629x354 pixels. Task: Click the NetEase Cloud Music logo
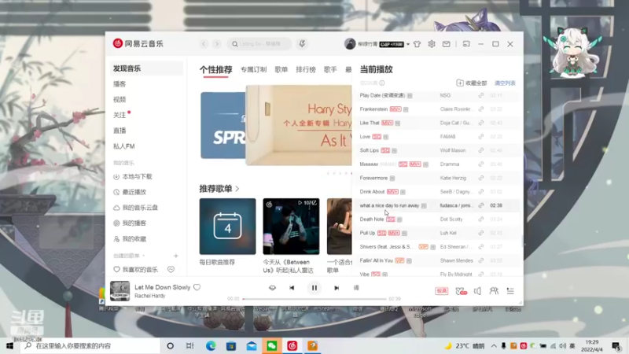tap(138, 43)
